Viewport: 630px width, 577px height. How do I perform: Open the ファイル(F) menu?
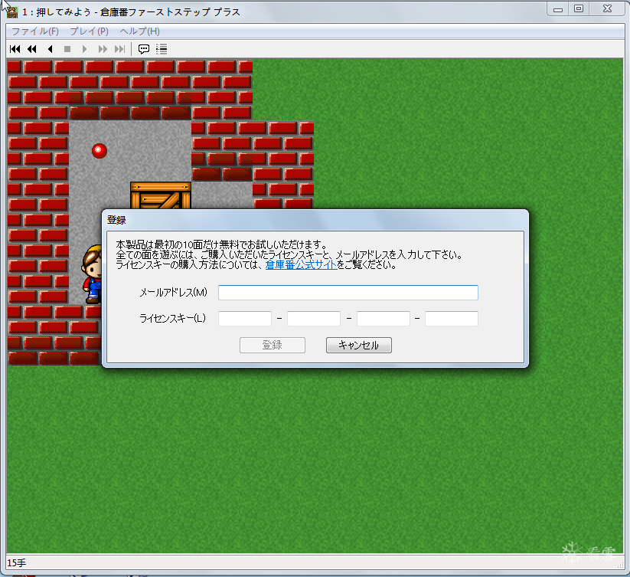(x=35, y=31)
